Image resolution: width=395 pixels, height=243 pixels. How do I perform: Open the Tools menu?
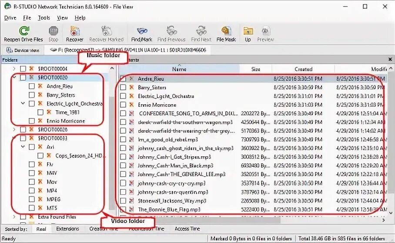pyautogui.click(x=44, y=18)
